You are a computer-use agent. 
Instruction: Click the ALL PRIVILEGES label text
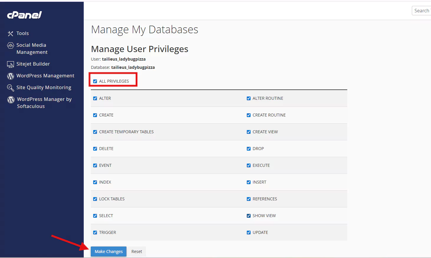114,81
